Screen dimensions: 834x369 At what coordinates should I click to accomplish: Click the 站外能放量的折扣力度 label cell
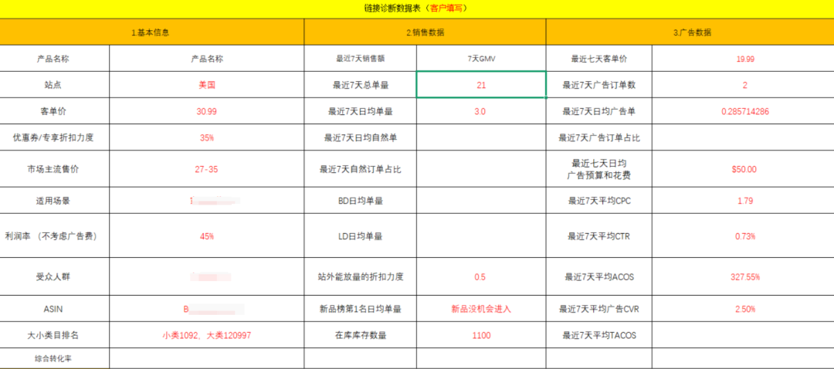tap(360, 277)
